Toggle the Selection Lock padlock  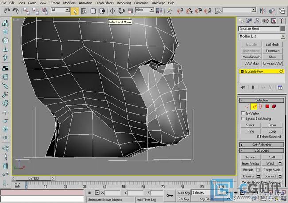(x=89, y=192)
